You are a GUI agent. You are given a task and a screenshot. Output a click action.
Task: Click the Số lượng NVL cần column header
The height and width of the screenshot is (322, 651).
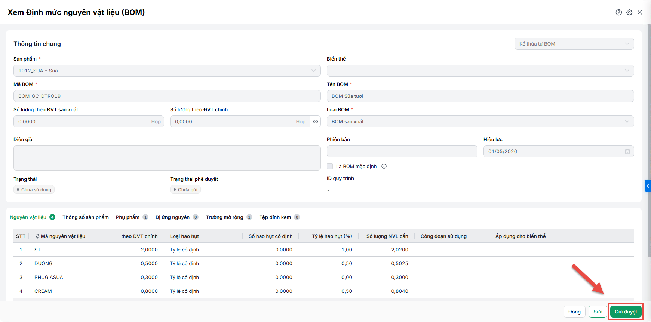(x=387, y=236)
